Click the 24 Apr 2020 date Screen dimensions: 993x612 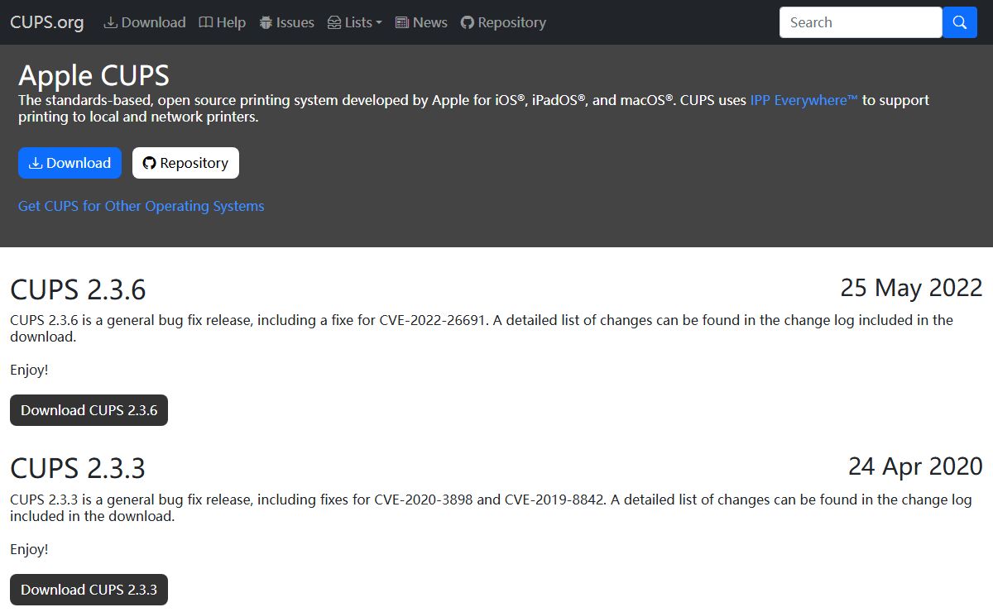[915, 466]
